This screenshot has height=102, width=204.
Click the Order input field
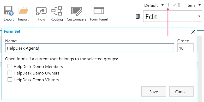coord(185,48)
